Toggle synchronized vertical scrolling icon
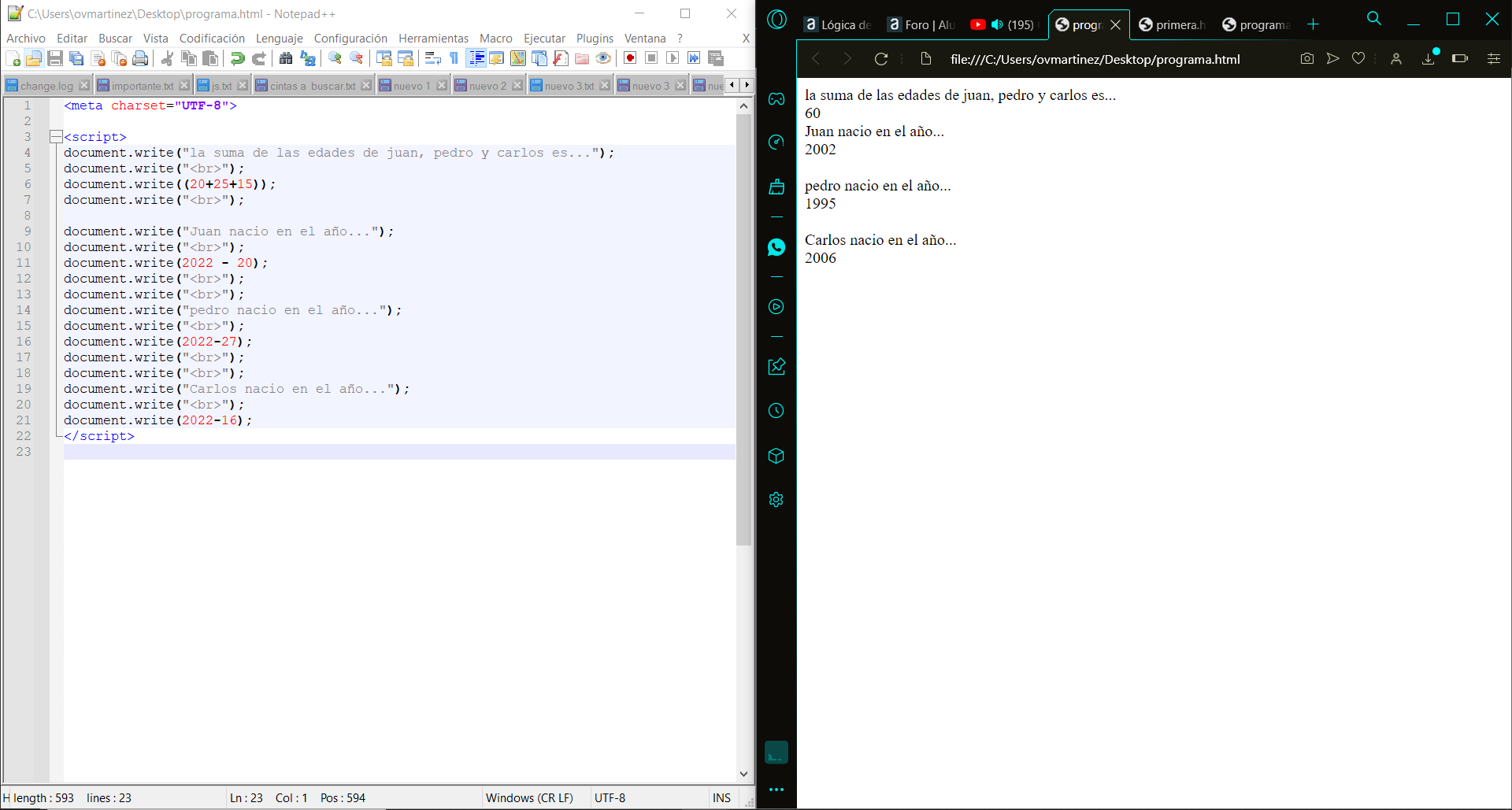1512x810 pixels. (x=384, y=58)
